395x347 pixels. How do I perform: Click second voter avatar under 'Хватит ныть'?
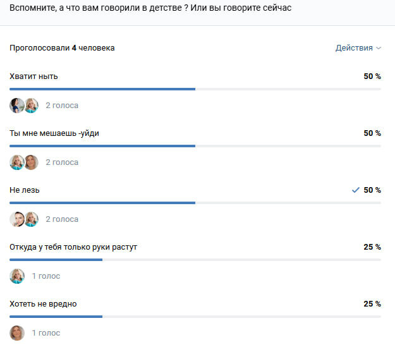pyautogui.click(x=32, y=106)
